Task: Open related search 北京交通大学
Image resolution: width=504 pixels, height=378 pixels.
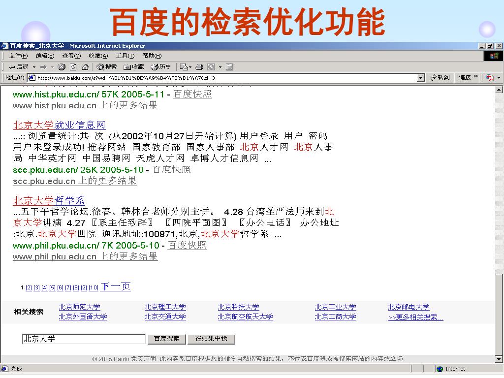Action: pyautogui.click(x=165, y=317)
